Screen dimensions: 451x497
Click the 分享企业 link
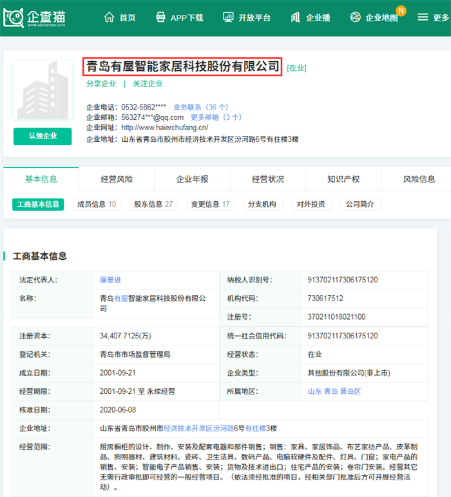(x=101, y=84)
